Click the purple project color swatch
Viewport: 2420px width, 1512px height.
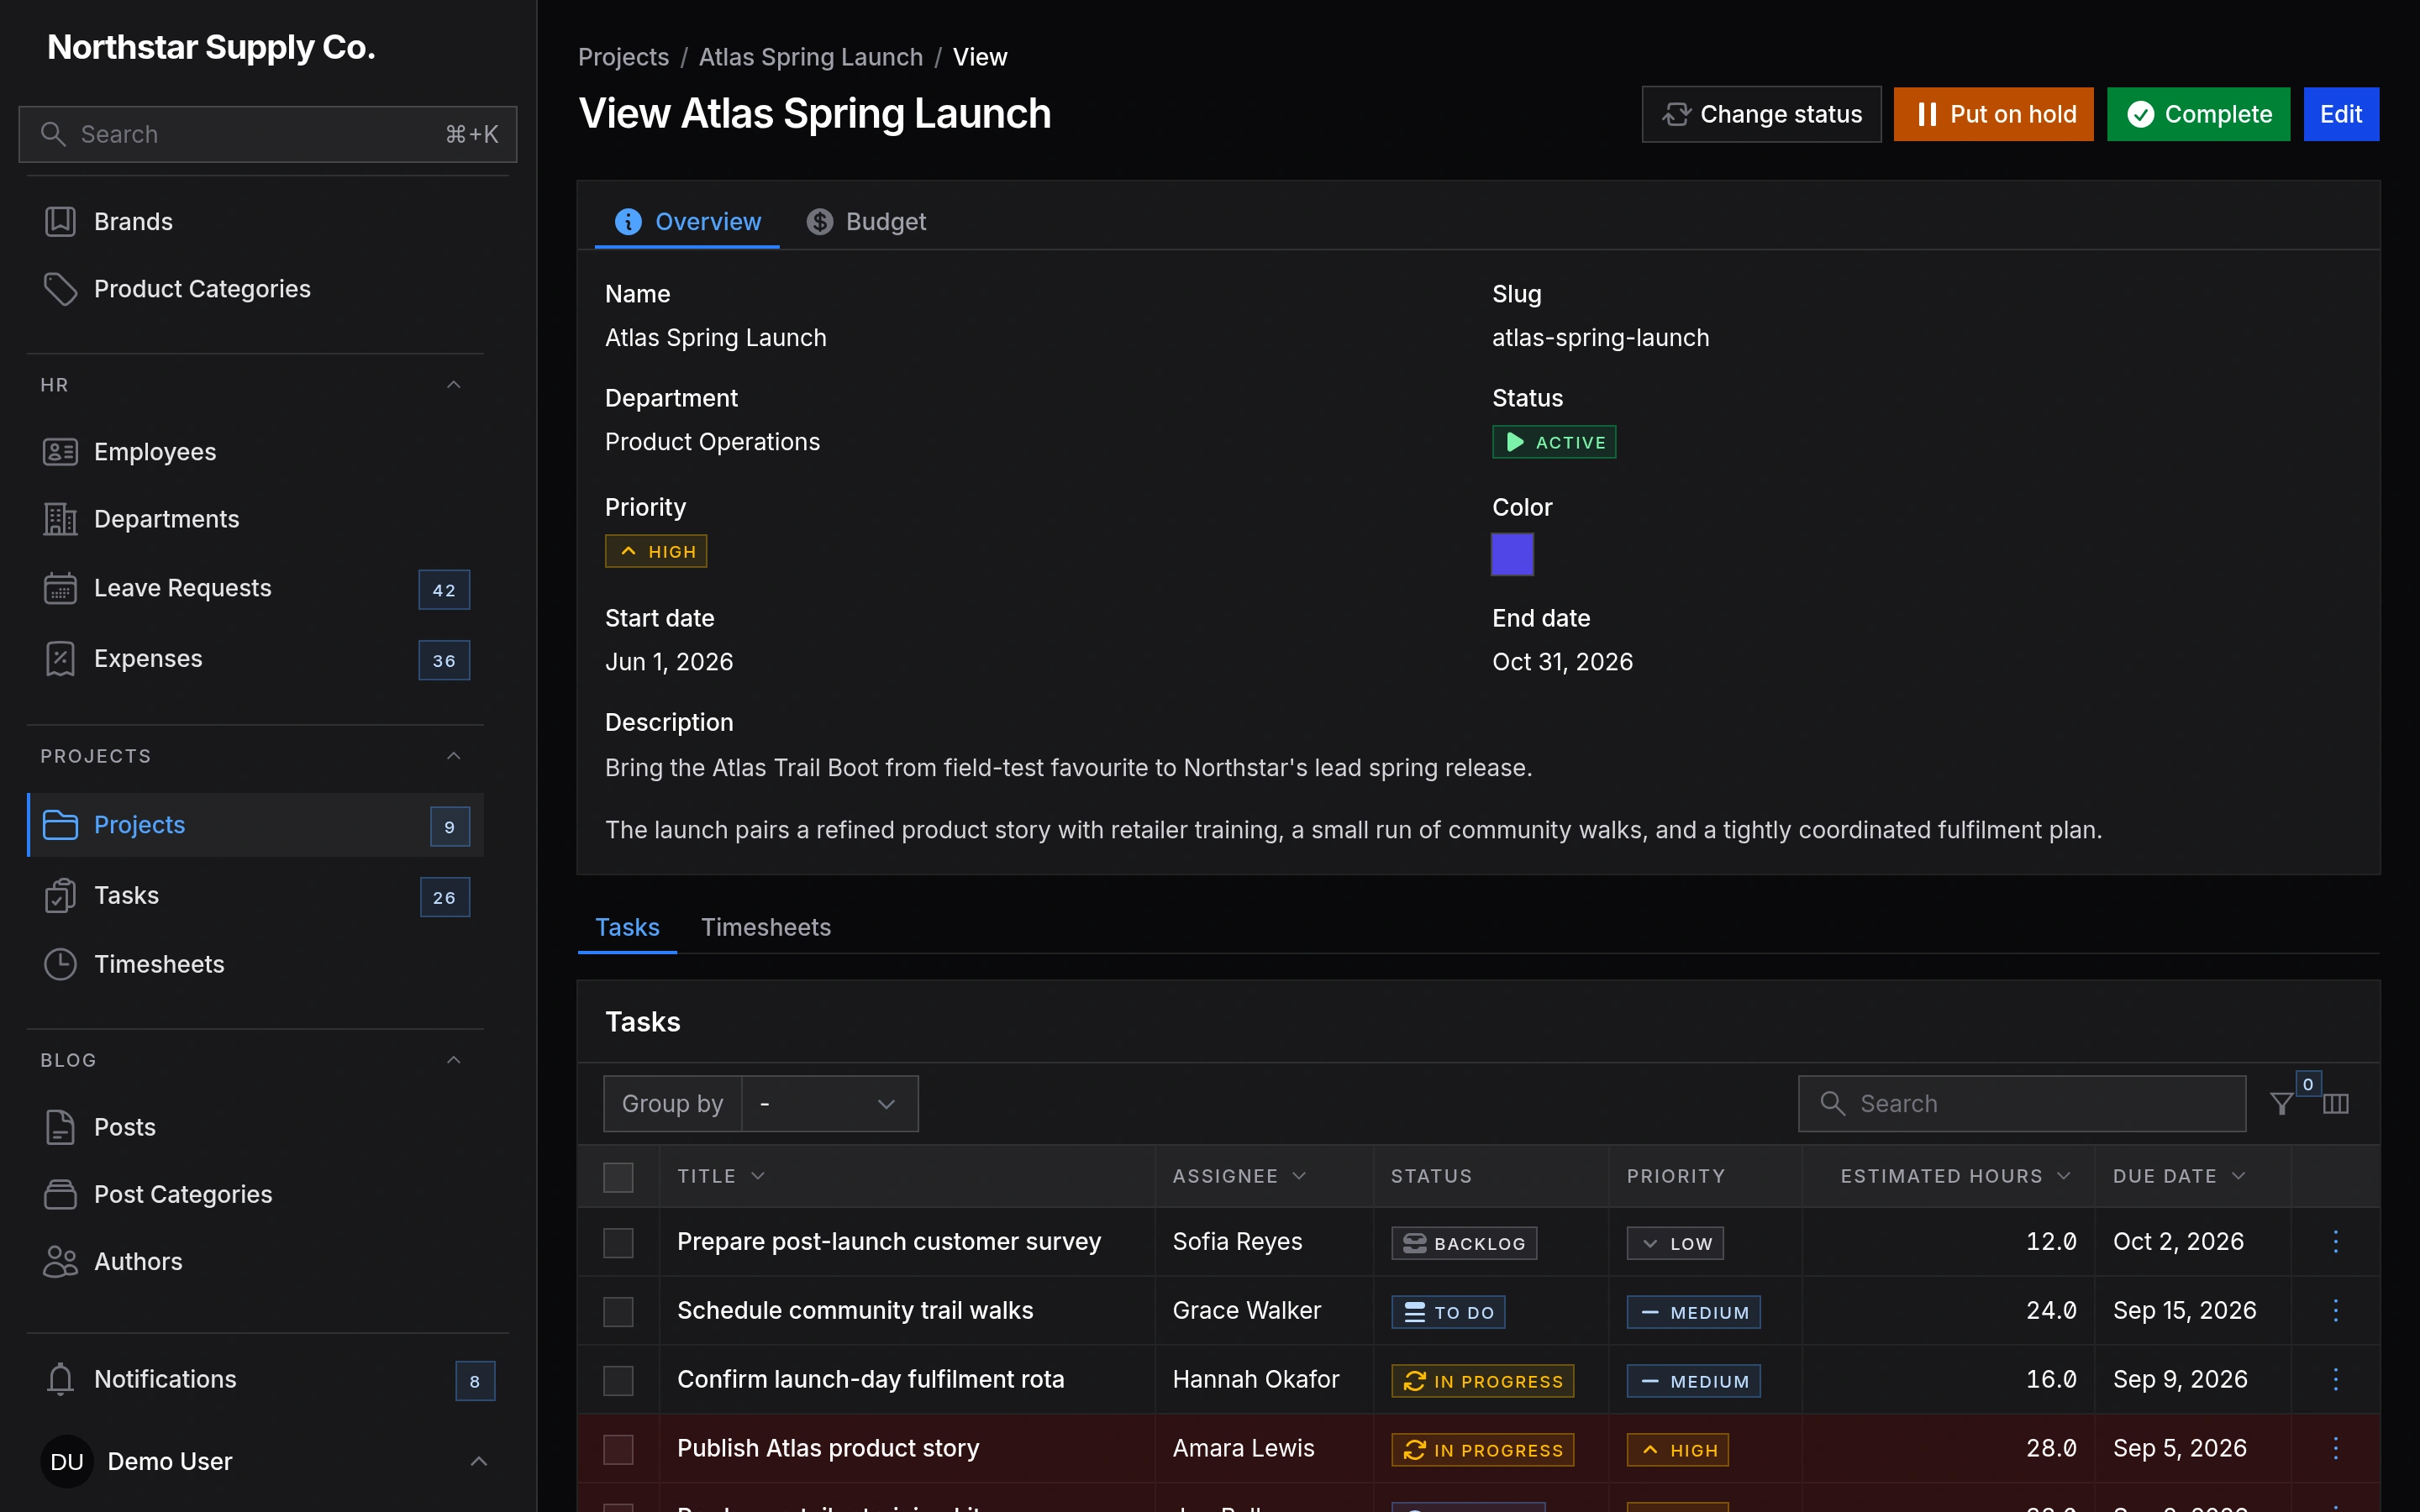(1512, 555)
